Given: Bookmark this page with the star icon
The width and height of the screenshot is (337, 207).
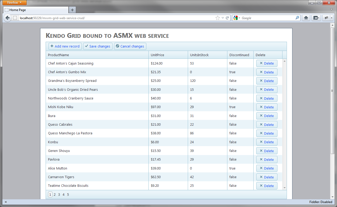Looking at the screenshot, I should pos(217,18).
